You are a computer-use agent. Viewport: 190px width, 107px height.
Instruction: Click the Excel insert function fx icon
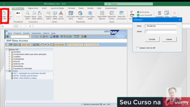(30, 26)
